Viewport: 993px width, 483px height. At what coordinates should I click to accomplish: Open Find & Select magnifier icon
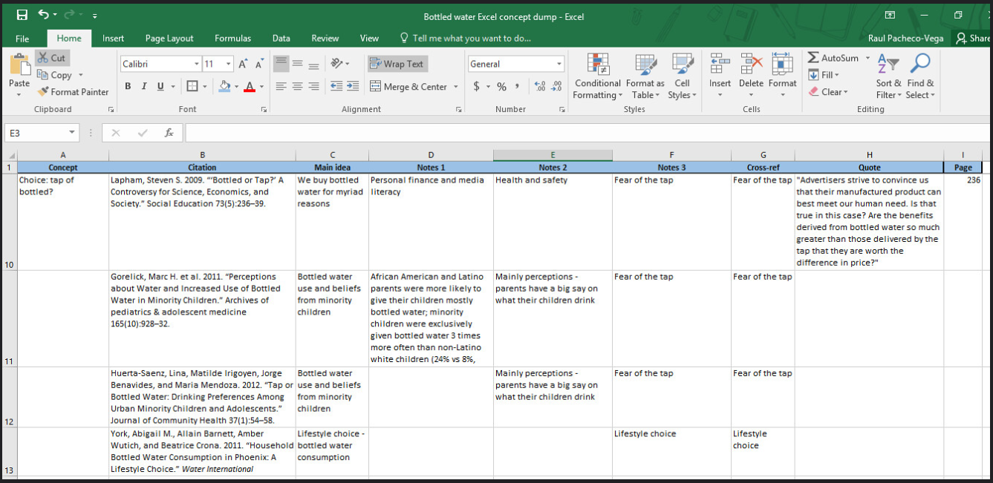(x=920, y=64)
